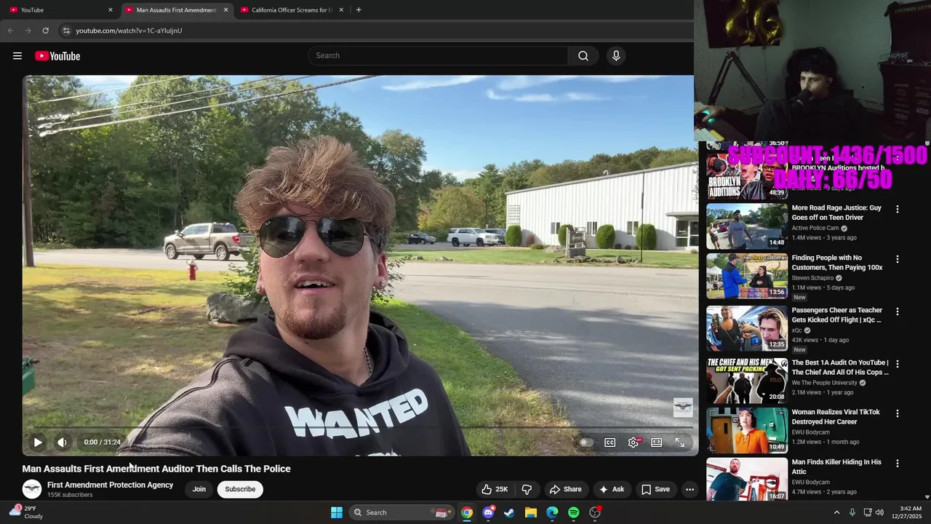The height and width of the screenshot is (524, 931).
Task: Open Google Chrome from the taskbar
Action: pos(467,512)
